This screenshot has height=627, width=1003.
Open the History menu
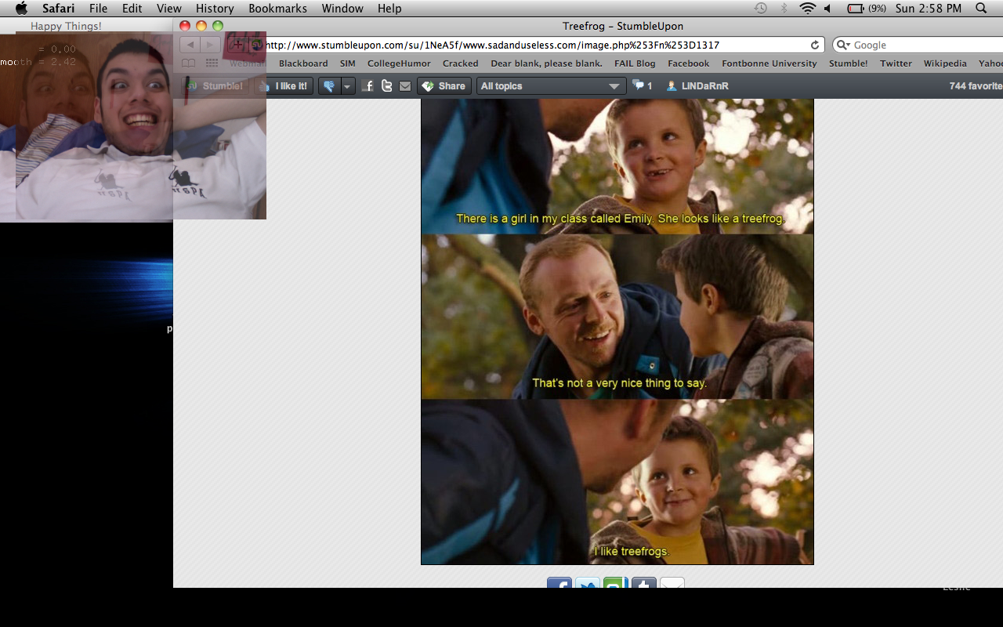point(215,9)
